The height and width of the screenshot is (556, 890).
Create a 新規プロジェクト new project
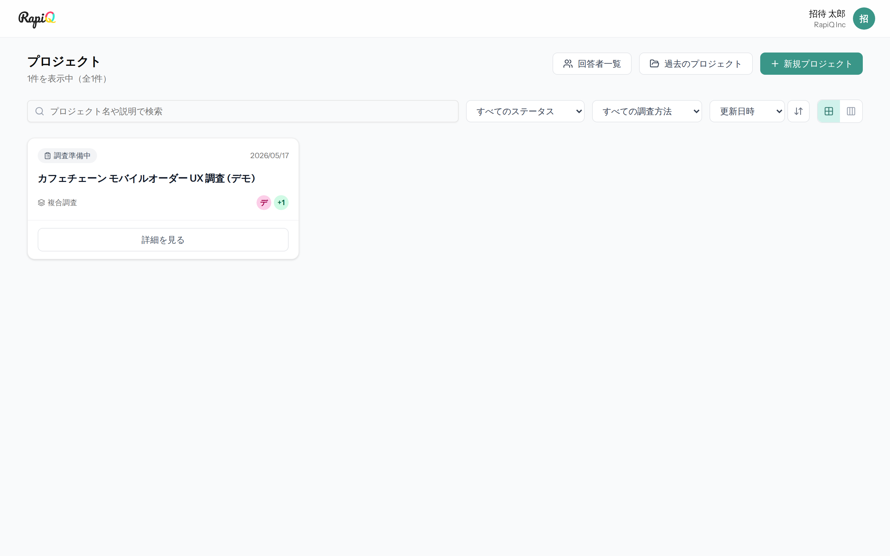click(x=811, y=64)
